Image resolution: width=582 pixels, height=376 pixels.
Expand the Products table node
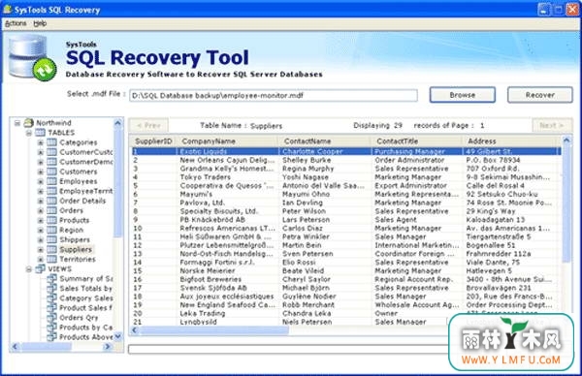[x=41, y=220]
